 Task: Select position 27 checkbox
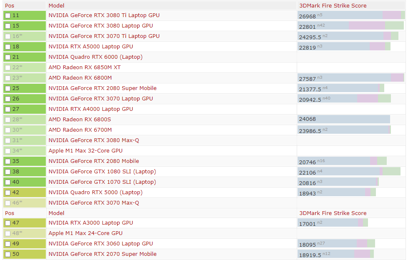(8, 109)
